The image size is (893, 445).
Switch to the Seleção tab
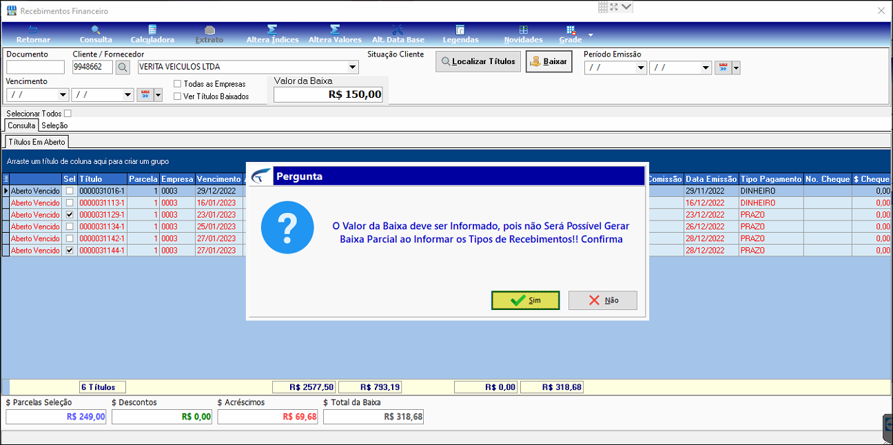pyautogui.click(x=54, y=125)
